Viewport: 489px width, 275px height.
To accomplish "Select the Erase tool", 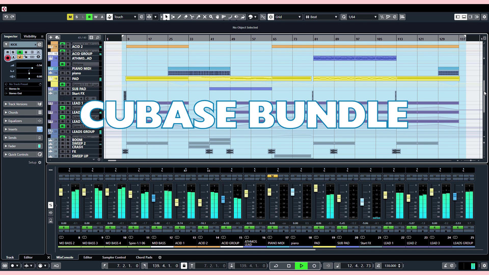I will point(185,17).
